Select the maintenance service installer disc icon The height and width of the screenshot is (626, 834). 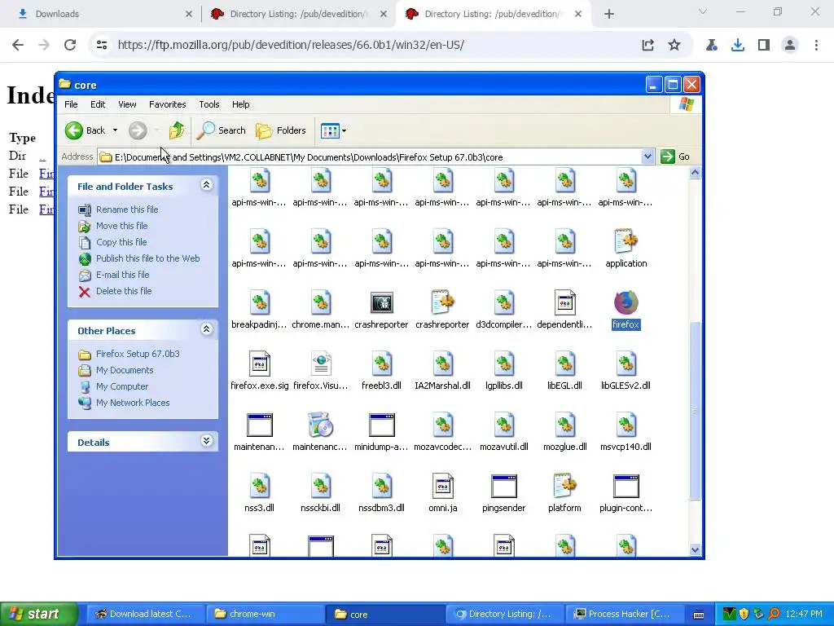(x=320, y=425)
